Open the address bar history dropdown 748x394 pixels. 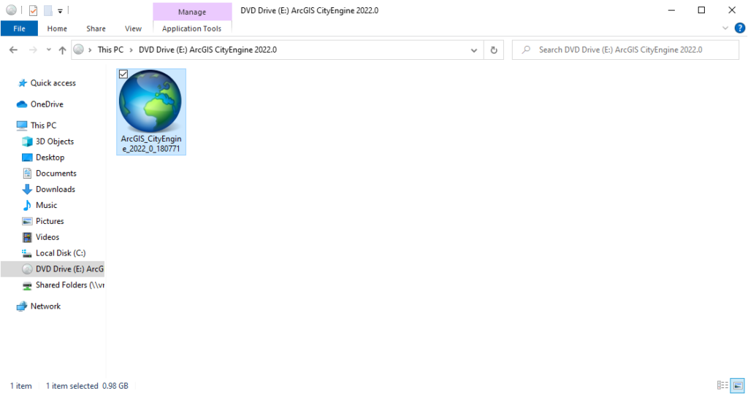coord(473,50)
